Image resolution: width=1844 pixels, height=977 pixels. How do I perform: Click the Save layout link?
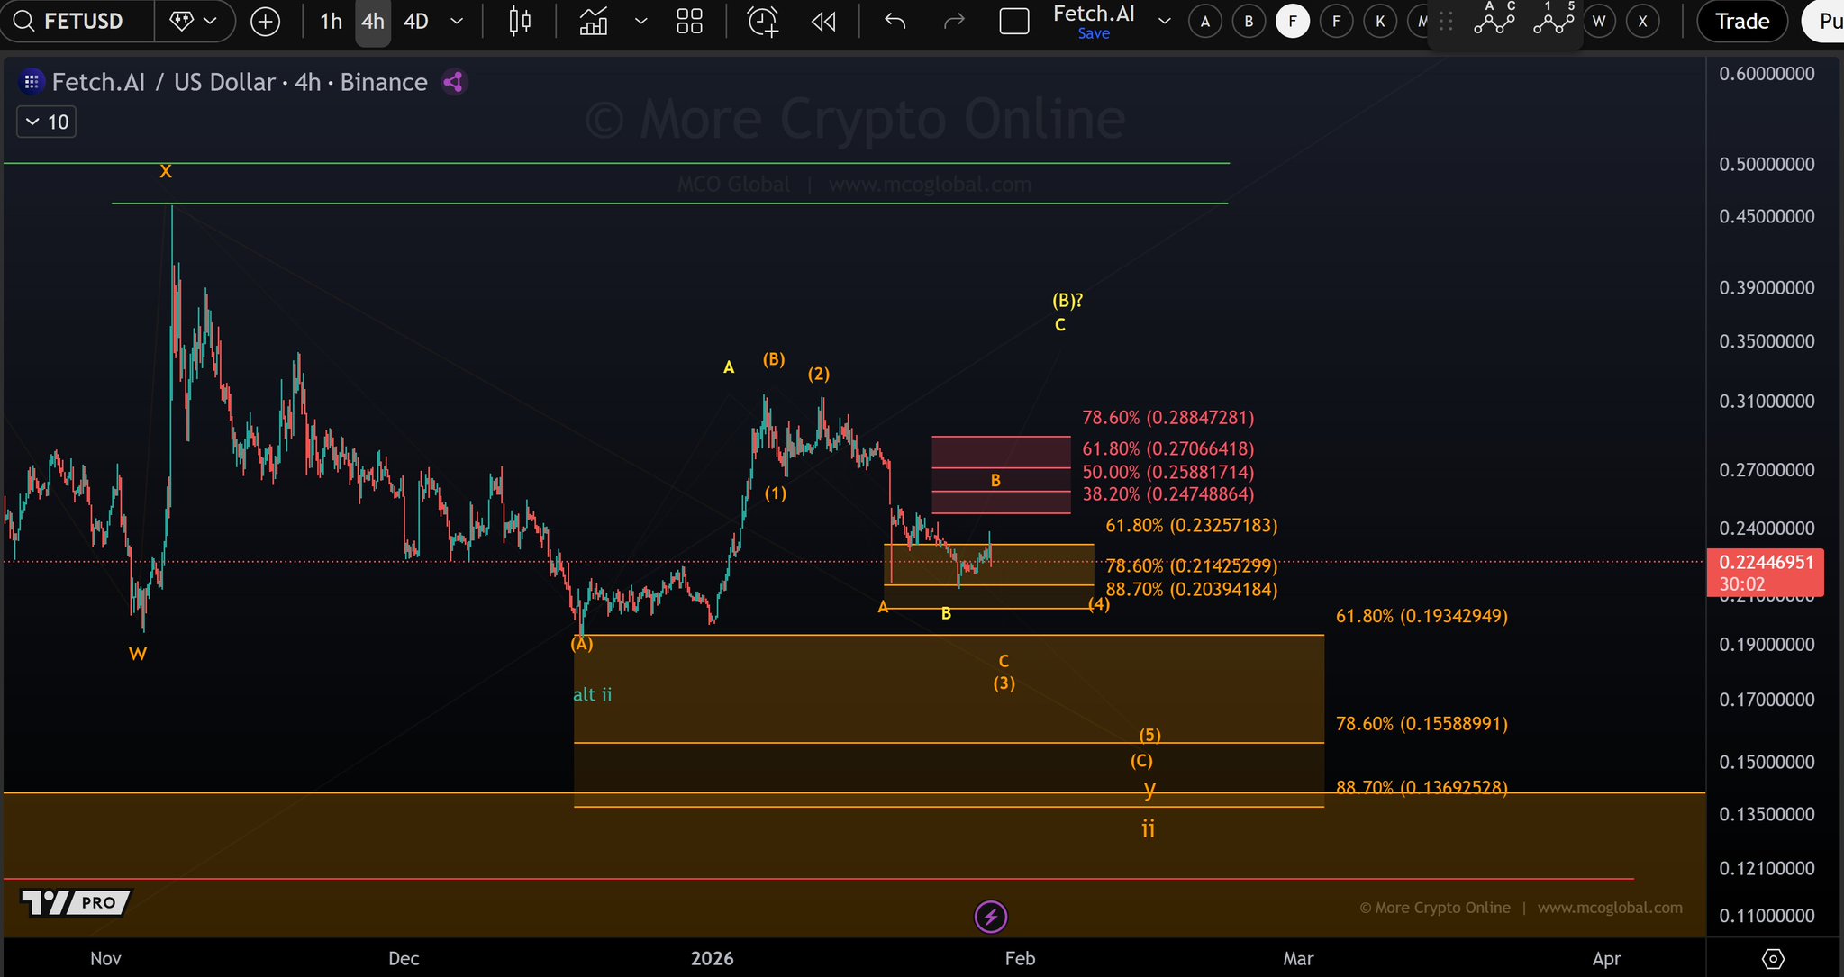pyautogui.click(x=1093, y=33)
